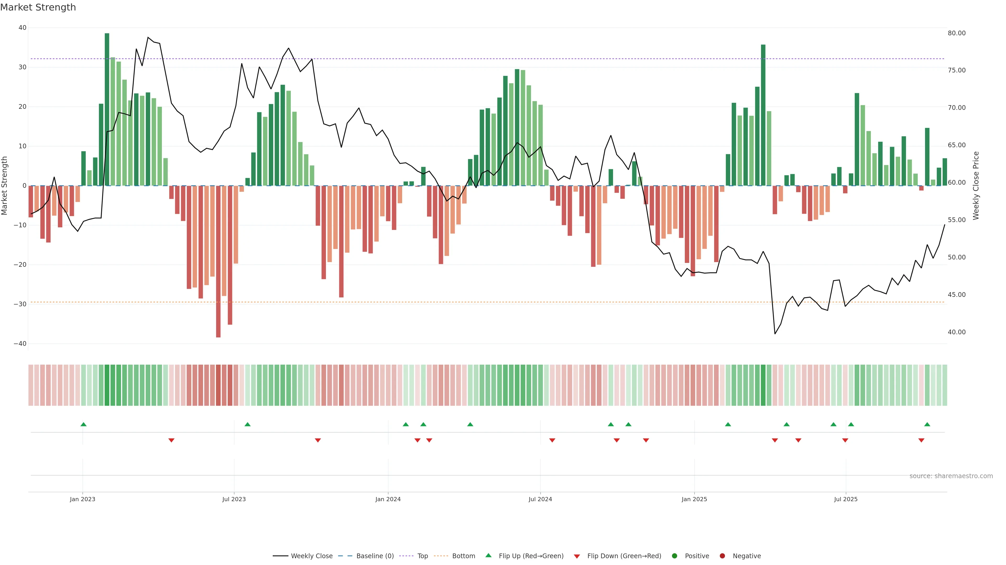Click the dark red Negative circle in legend
Viewport: 1006px width, 565px height.
722,556
